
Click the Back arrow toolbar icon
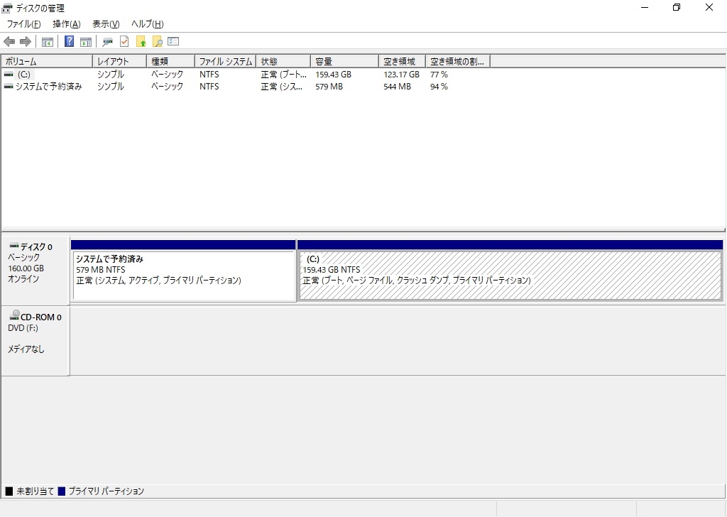pyautogui.click(x=9, y=42)
